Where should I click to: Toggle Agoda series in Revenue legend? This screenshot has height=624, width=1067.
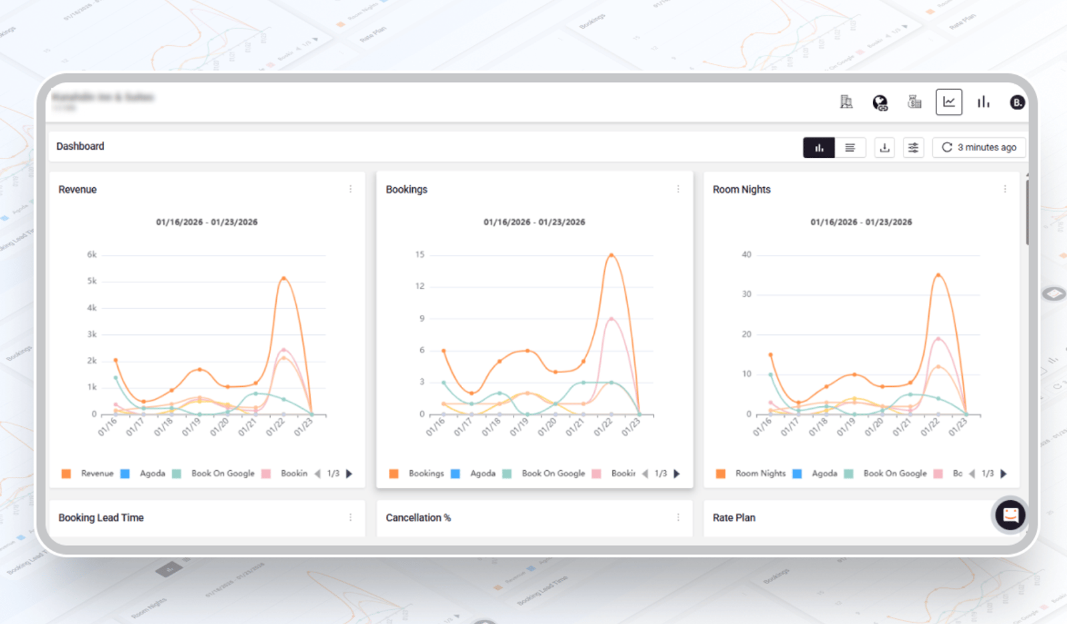pos(143,473)
